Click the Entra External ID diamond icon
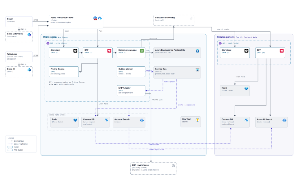The image size is (299, 179). click(x=29, y=35)
